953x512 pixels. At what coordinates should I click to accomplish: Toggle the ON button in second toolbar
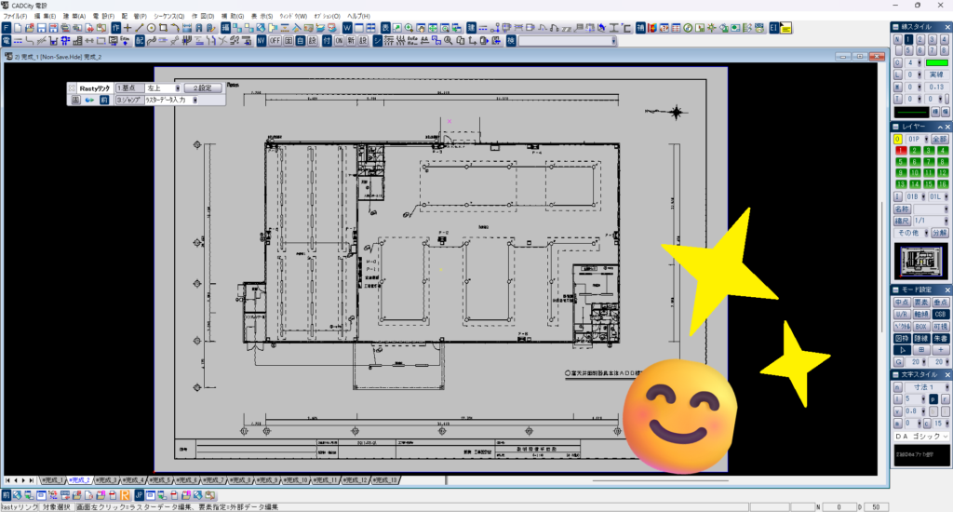point(339,41)
